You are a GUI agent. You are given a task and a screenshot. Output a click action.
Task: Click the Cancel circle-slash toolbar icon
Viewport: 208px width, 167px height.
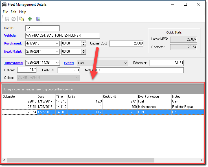[14, 19]
